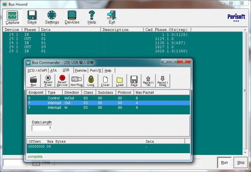Screen dimensions: 251x172
Task: Click the Max Packet column header
Action: pyautogui.click(x=161, y=92)
